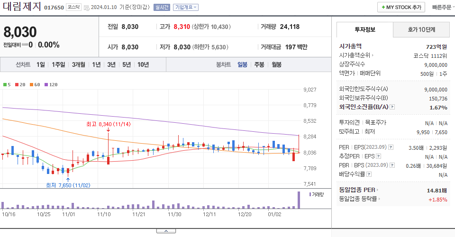This screenshot has width=455, height=237.
Task: Click the 3.50배 PER value
Action: point(416,148)
